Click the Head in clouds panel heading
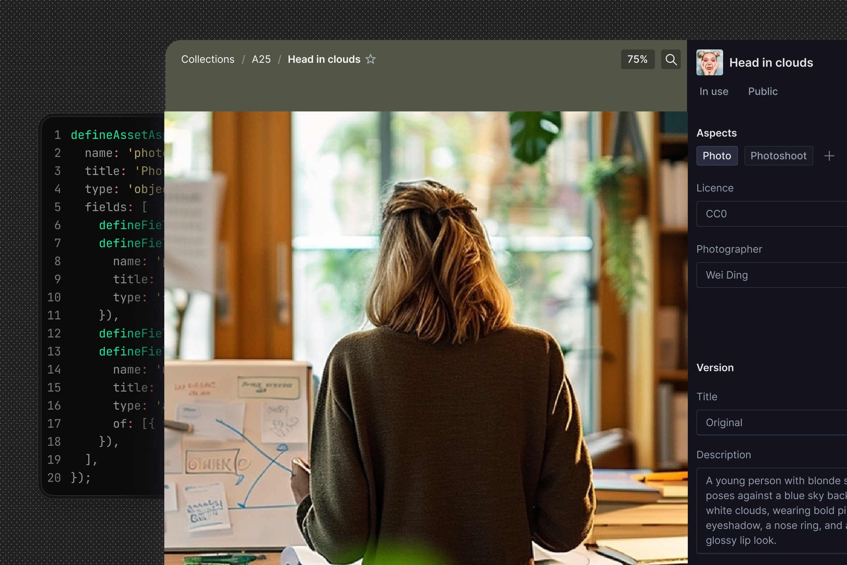Viewport: 847px width, 565px height. [x=771, y=63]
